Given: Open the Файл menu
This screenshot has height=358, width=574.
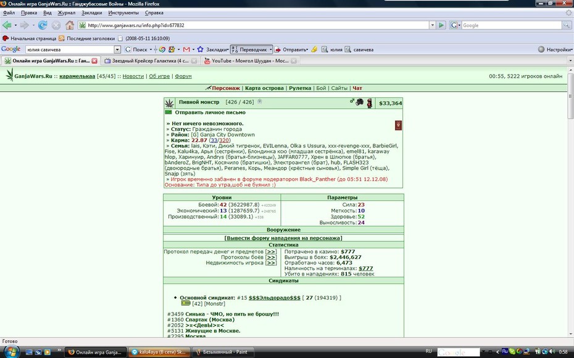Looking at the screenshot, I should (x=9, y=13).
